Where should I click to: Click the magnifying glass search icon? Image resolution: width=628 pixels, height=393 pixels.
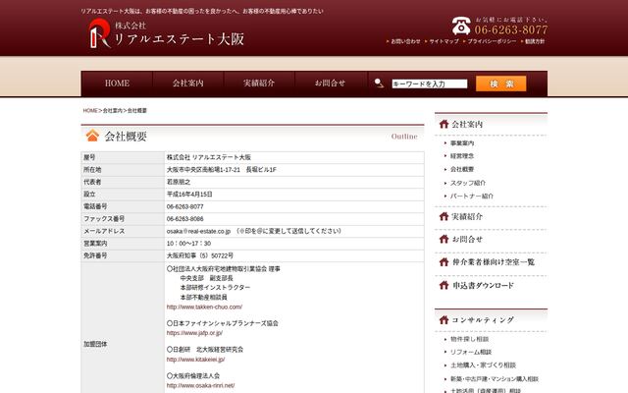point(379,83)
